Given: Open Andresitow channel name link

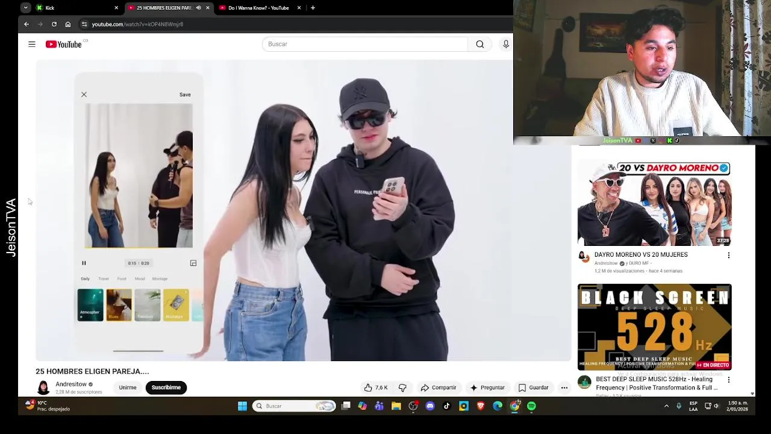Looking at the screenshot, I should point(71,384).
